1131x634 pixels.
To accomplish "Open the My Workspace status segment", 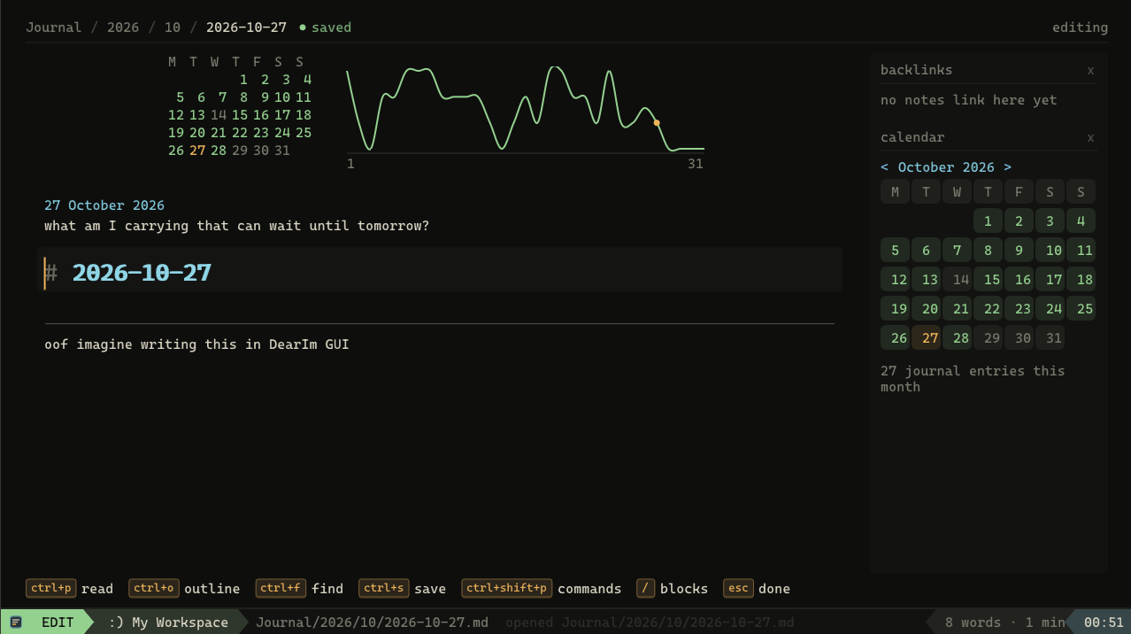I will (x=168, y=622).
